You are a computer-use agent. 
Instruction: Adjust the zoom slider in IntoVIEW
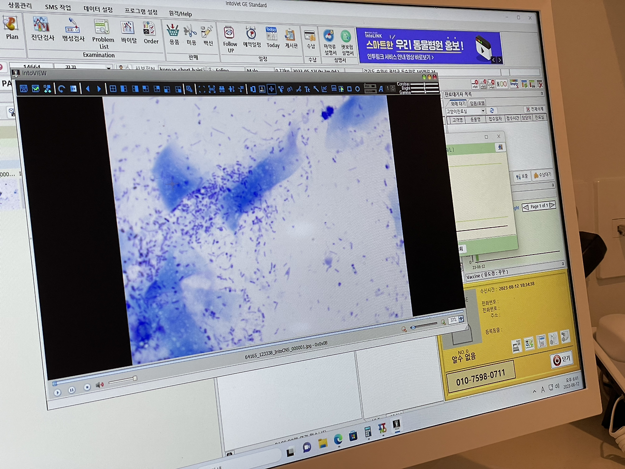[424, 325]
